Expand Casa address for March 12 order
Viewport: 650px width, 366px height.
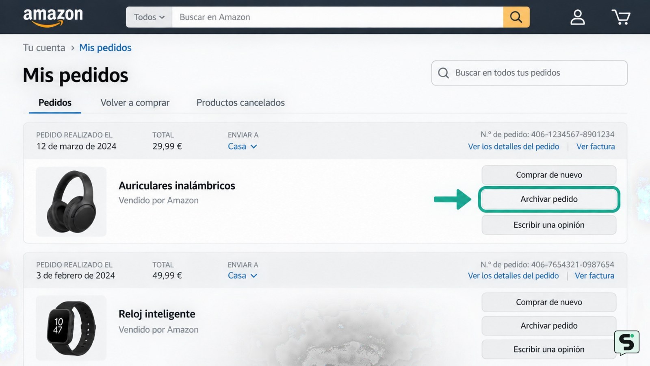(242, 146)
